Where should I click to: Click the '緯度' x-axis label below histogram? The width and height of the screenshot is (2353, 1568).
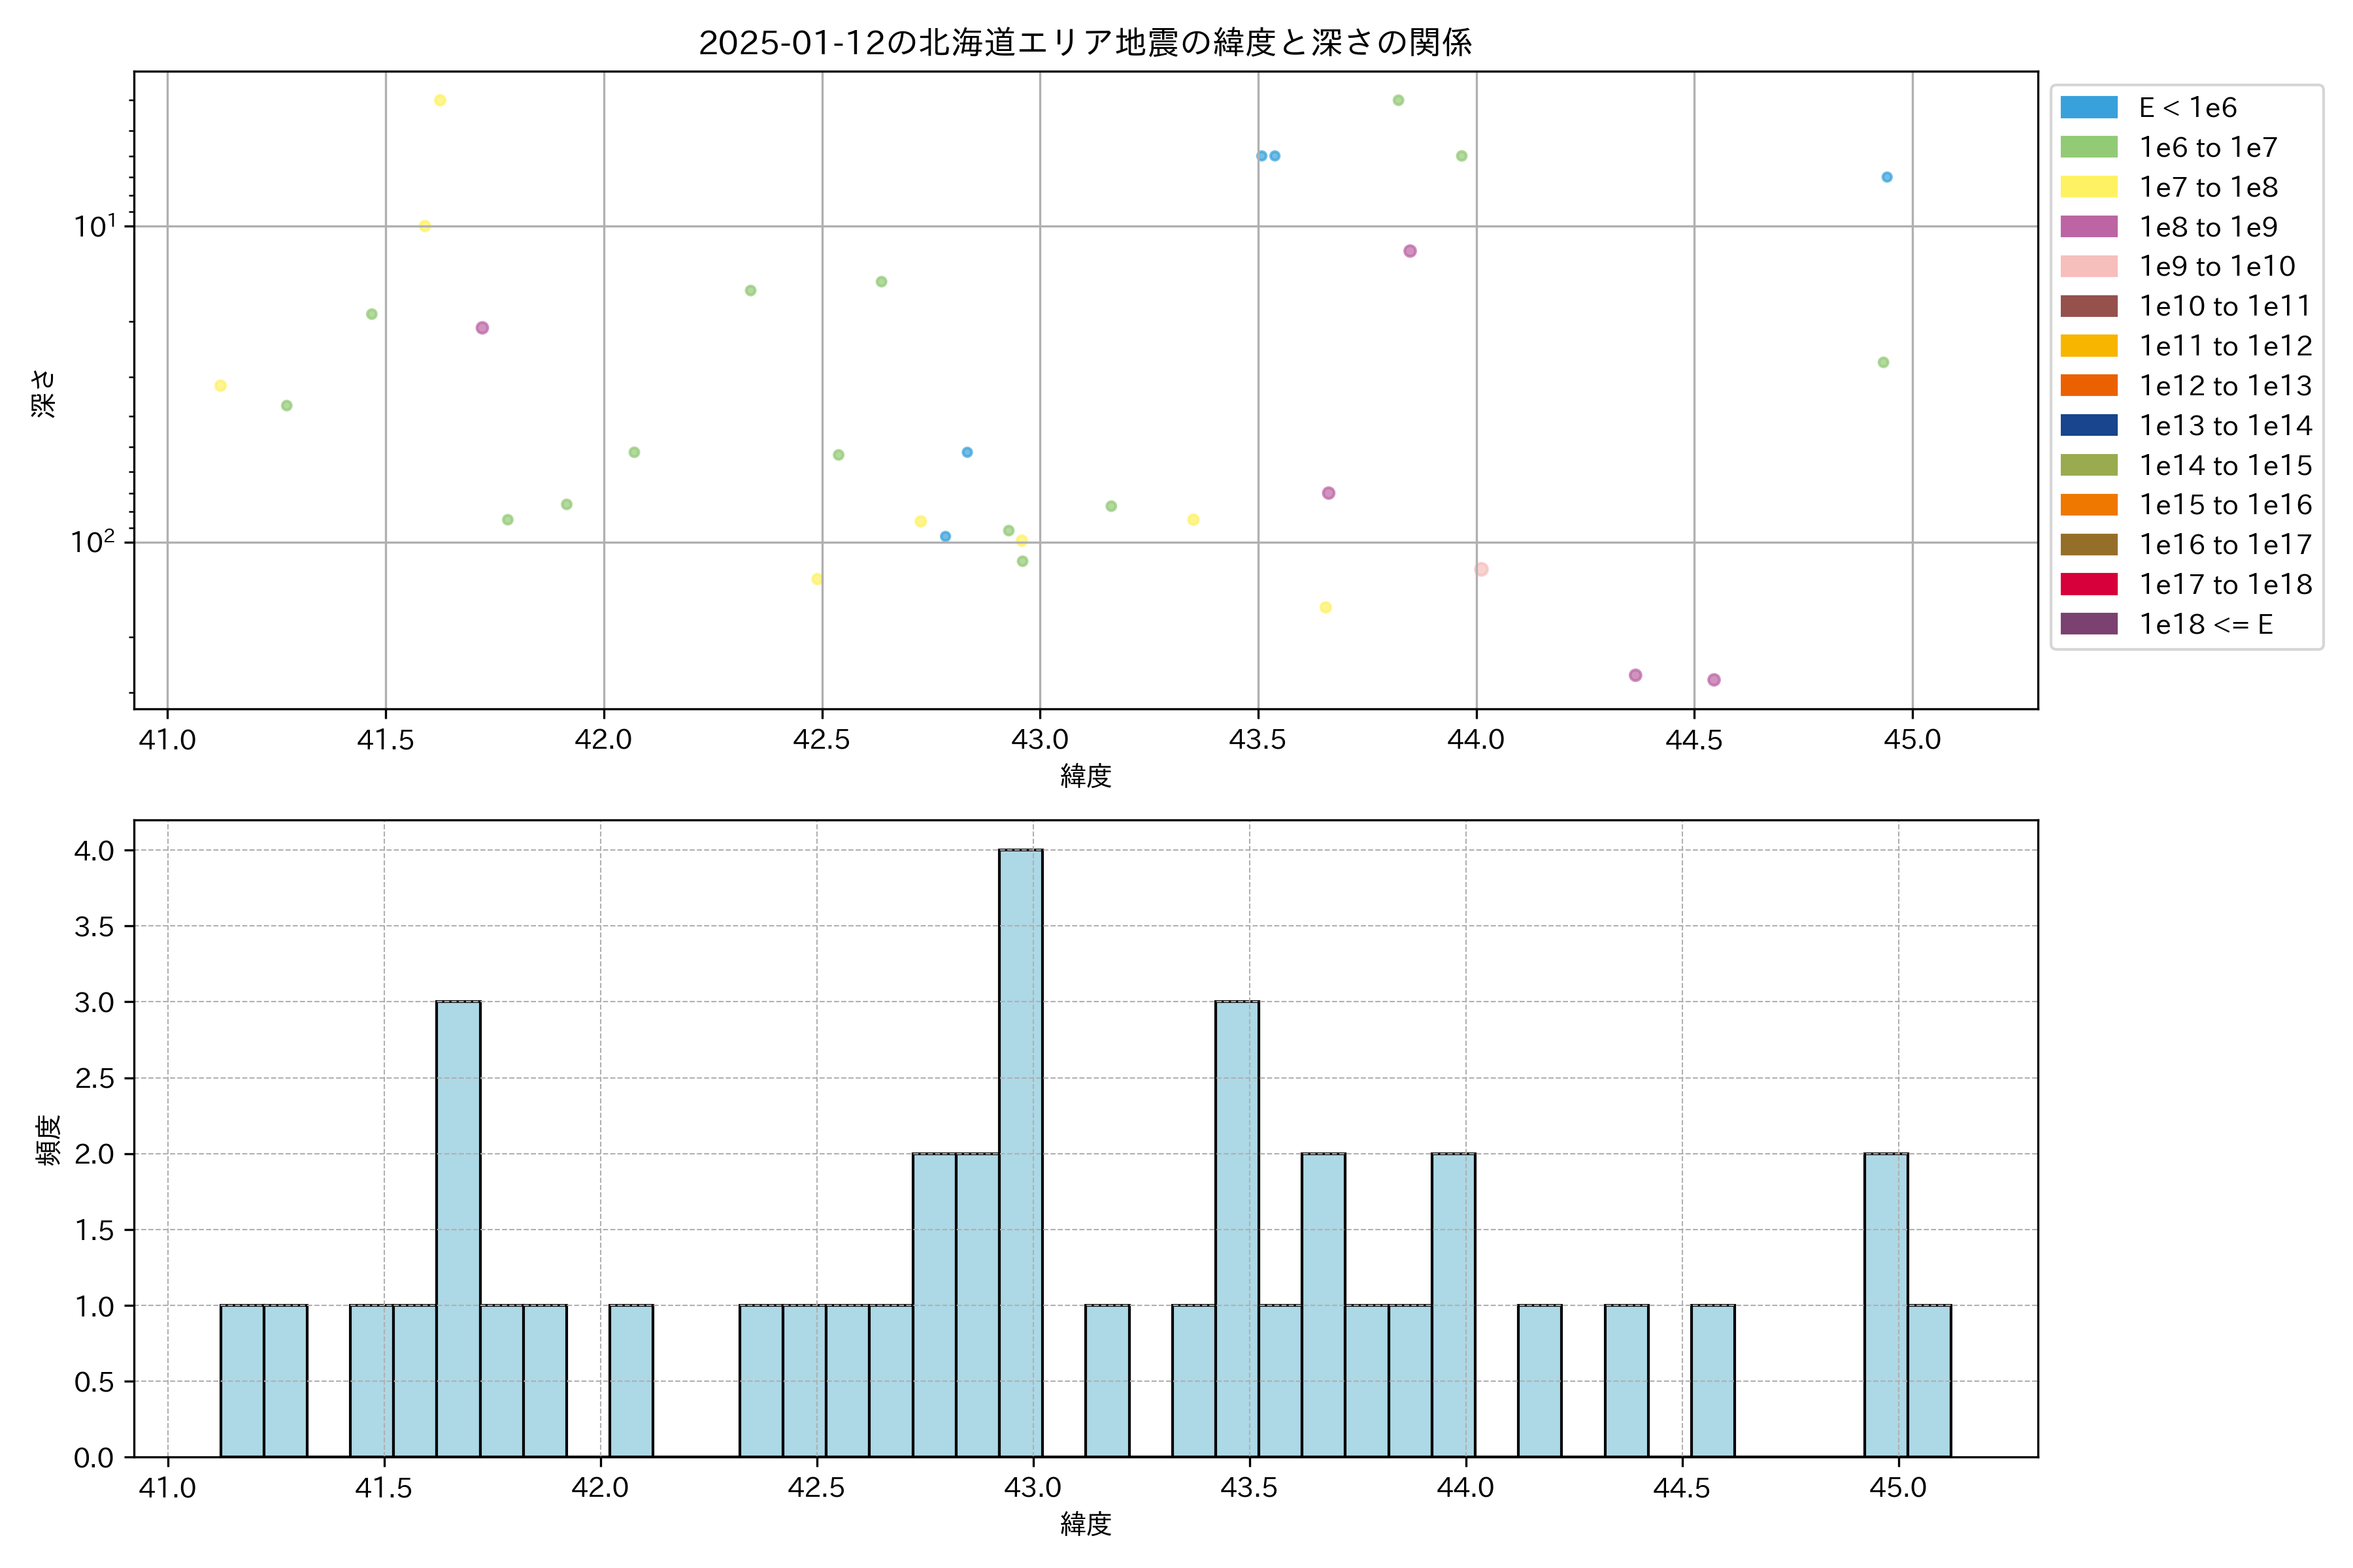1086,1523
